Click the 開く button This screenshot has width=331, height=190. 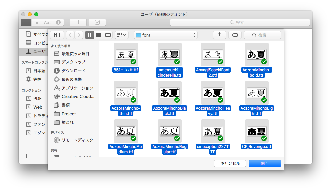point(265,163)
